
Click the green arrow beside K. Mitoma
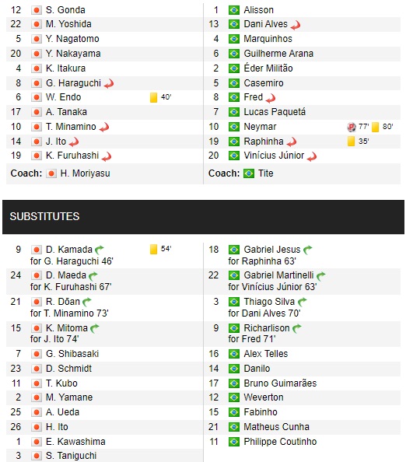[x=95, y=328]
